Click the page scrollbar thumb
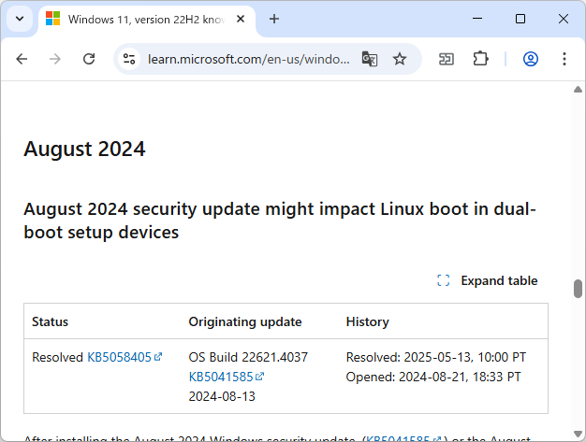The image size is (586, 442). [578, 289]
